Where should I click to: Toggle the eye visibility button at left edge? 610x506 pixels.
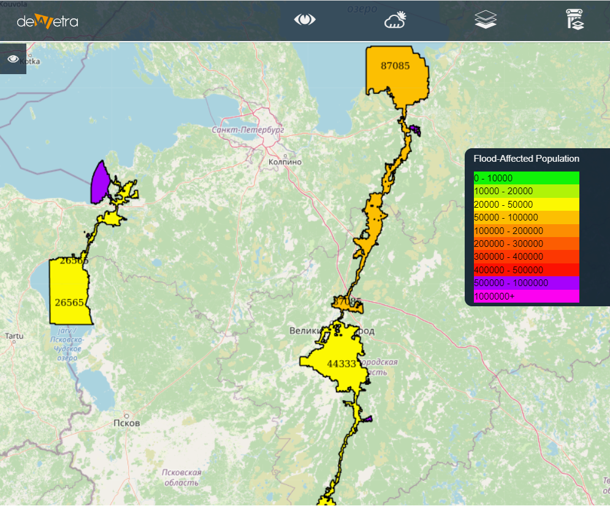13,59
